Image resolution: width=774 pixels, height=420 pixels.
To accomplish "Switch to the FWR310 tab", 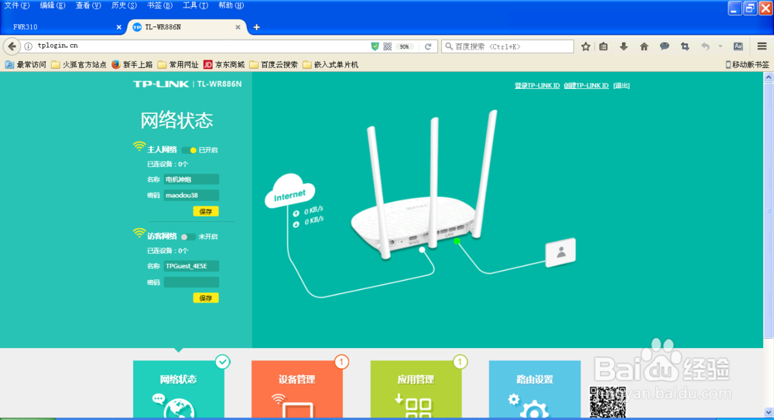I will point(63,27).
